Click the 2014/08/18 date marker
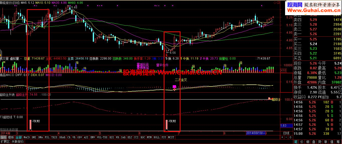This screenshot has width=342, height=144. pyautogui.click(x=255, y=133)
